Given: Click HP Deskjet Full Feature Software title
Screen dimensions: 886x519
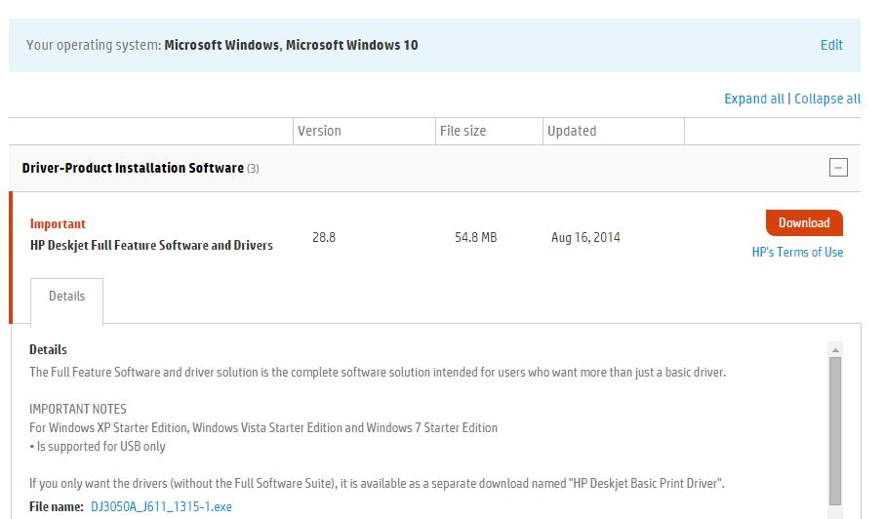Looking at the screenshot, I should [x=151, y=246].
